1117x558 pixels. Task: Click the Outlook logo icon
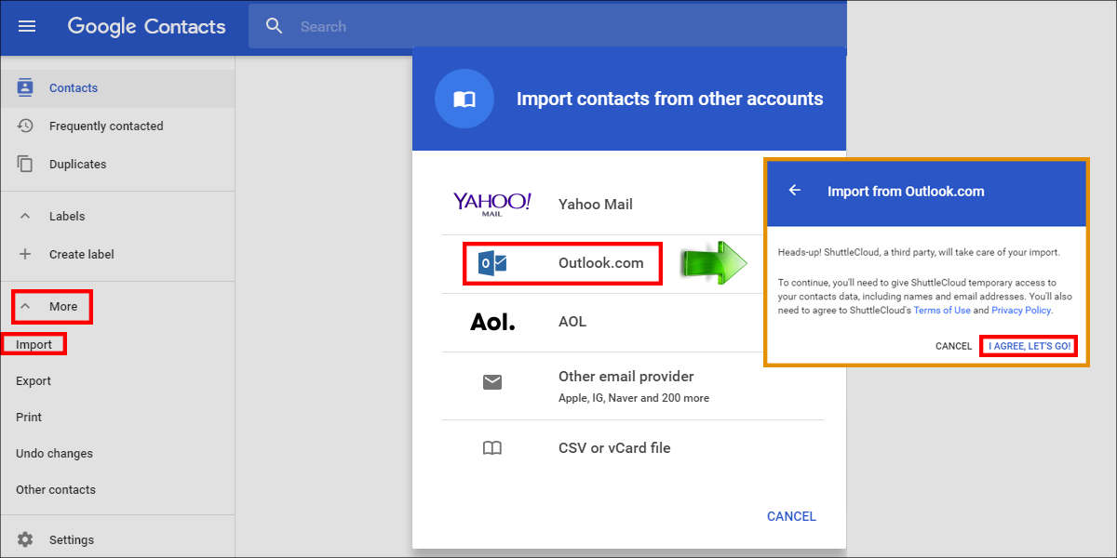pyautogui.click(x=492, y=263)
